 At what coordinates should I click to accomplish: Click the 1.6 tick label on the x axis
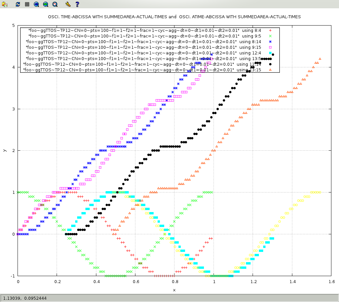331,281
